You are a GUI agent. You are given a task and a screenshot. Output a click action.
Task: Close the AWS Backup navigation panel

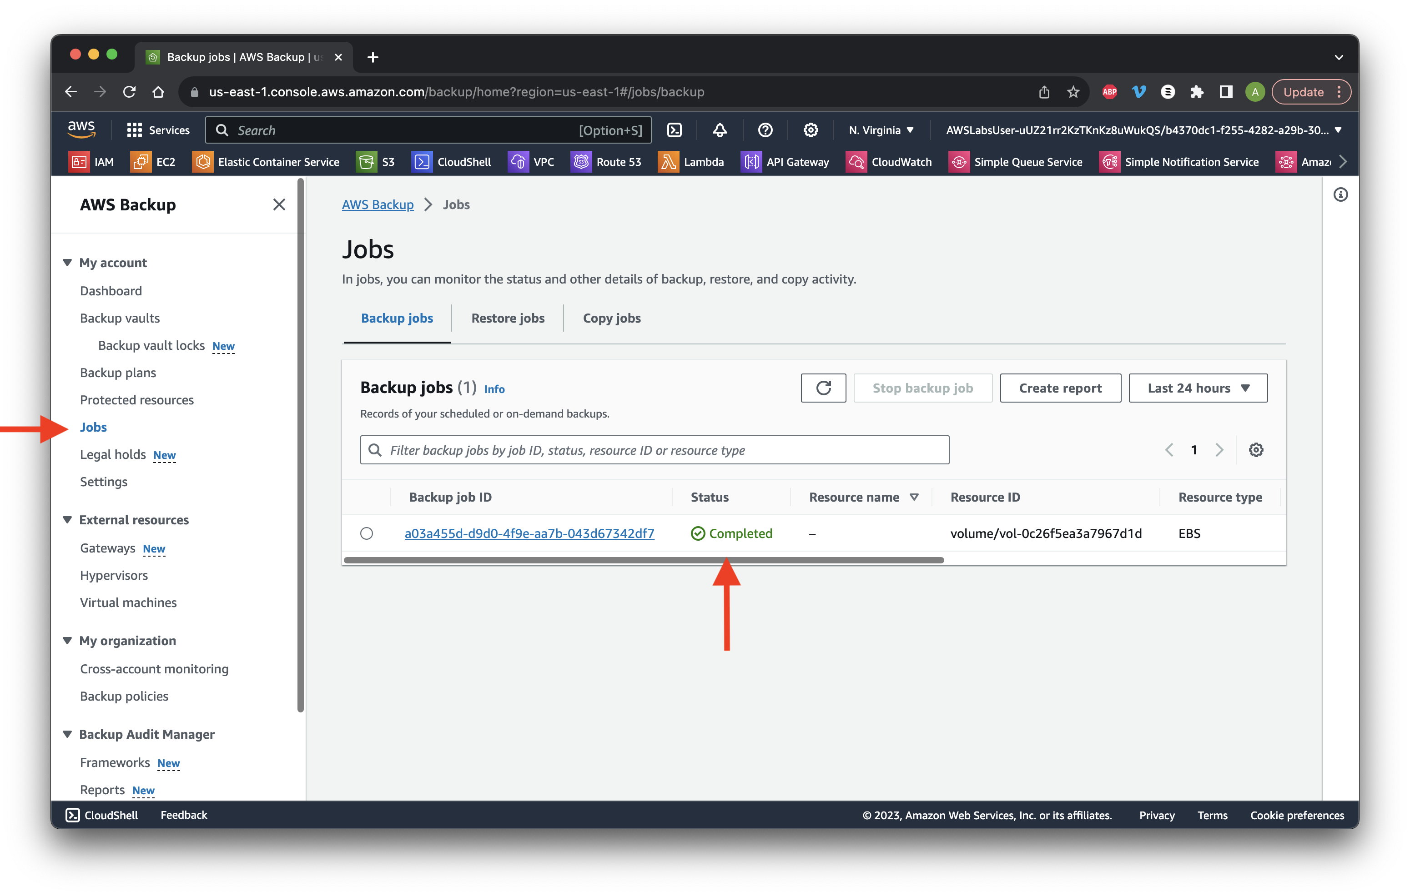(x=279, y=204)
